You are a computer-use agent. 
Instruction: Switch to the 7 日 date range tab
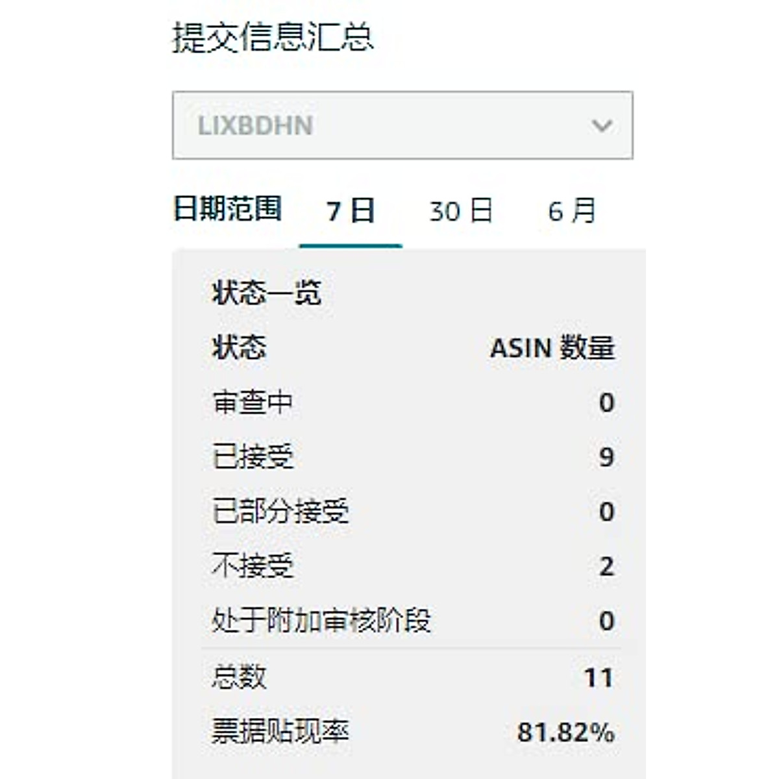tap(351, 212)
